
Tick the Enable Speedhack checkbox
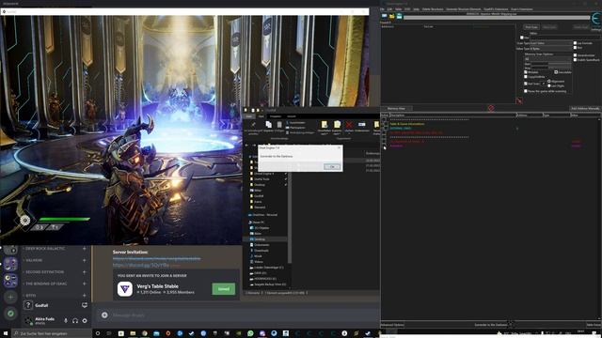pyautogui.click(x=575, y=60)
